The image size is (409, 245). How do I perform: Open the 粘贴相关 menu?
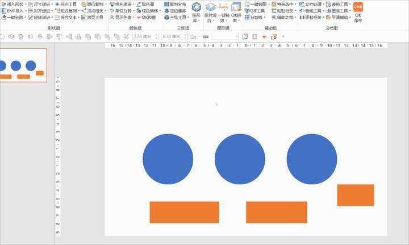[284, 11]
